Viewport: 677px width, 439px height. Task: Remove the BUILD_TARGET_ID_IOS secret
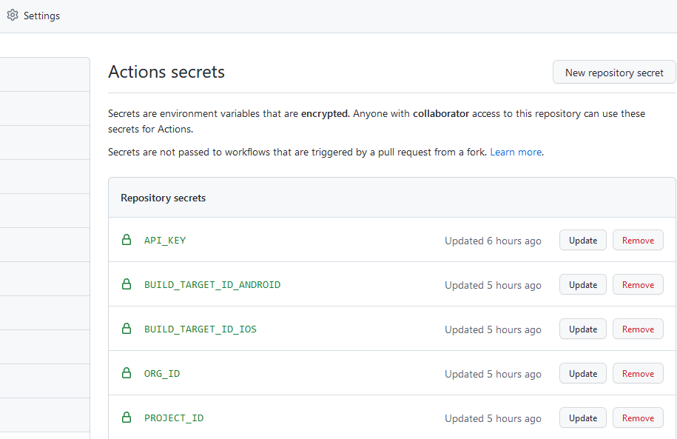638,329
